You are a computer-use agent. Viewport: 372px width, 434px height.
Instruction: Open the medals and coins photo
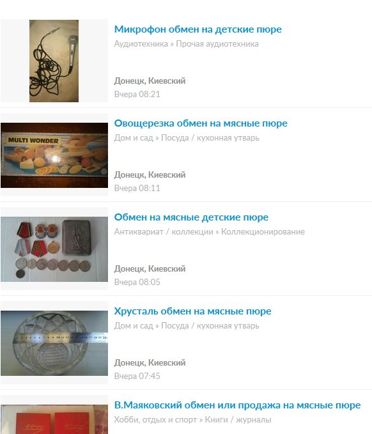[54, 249]
